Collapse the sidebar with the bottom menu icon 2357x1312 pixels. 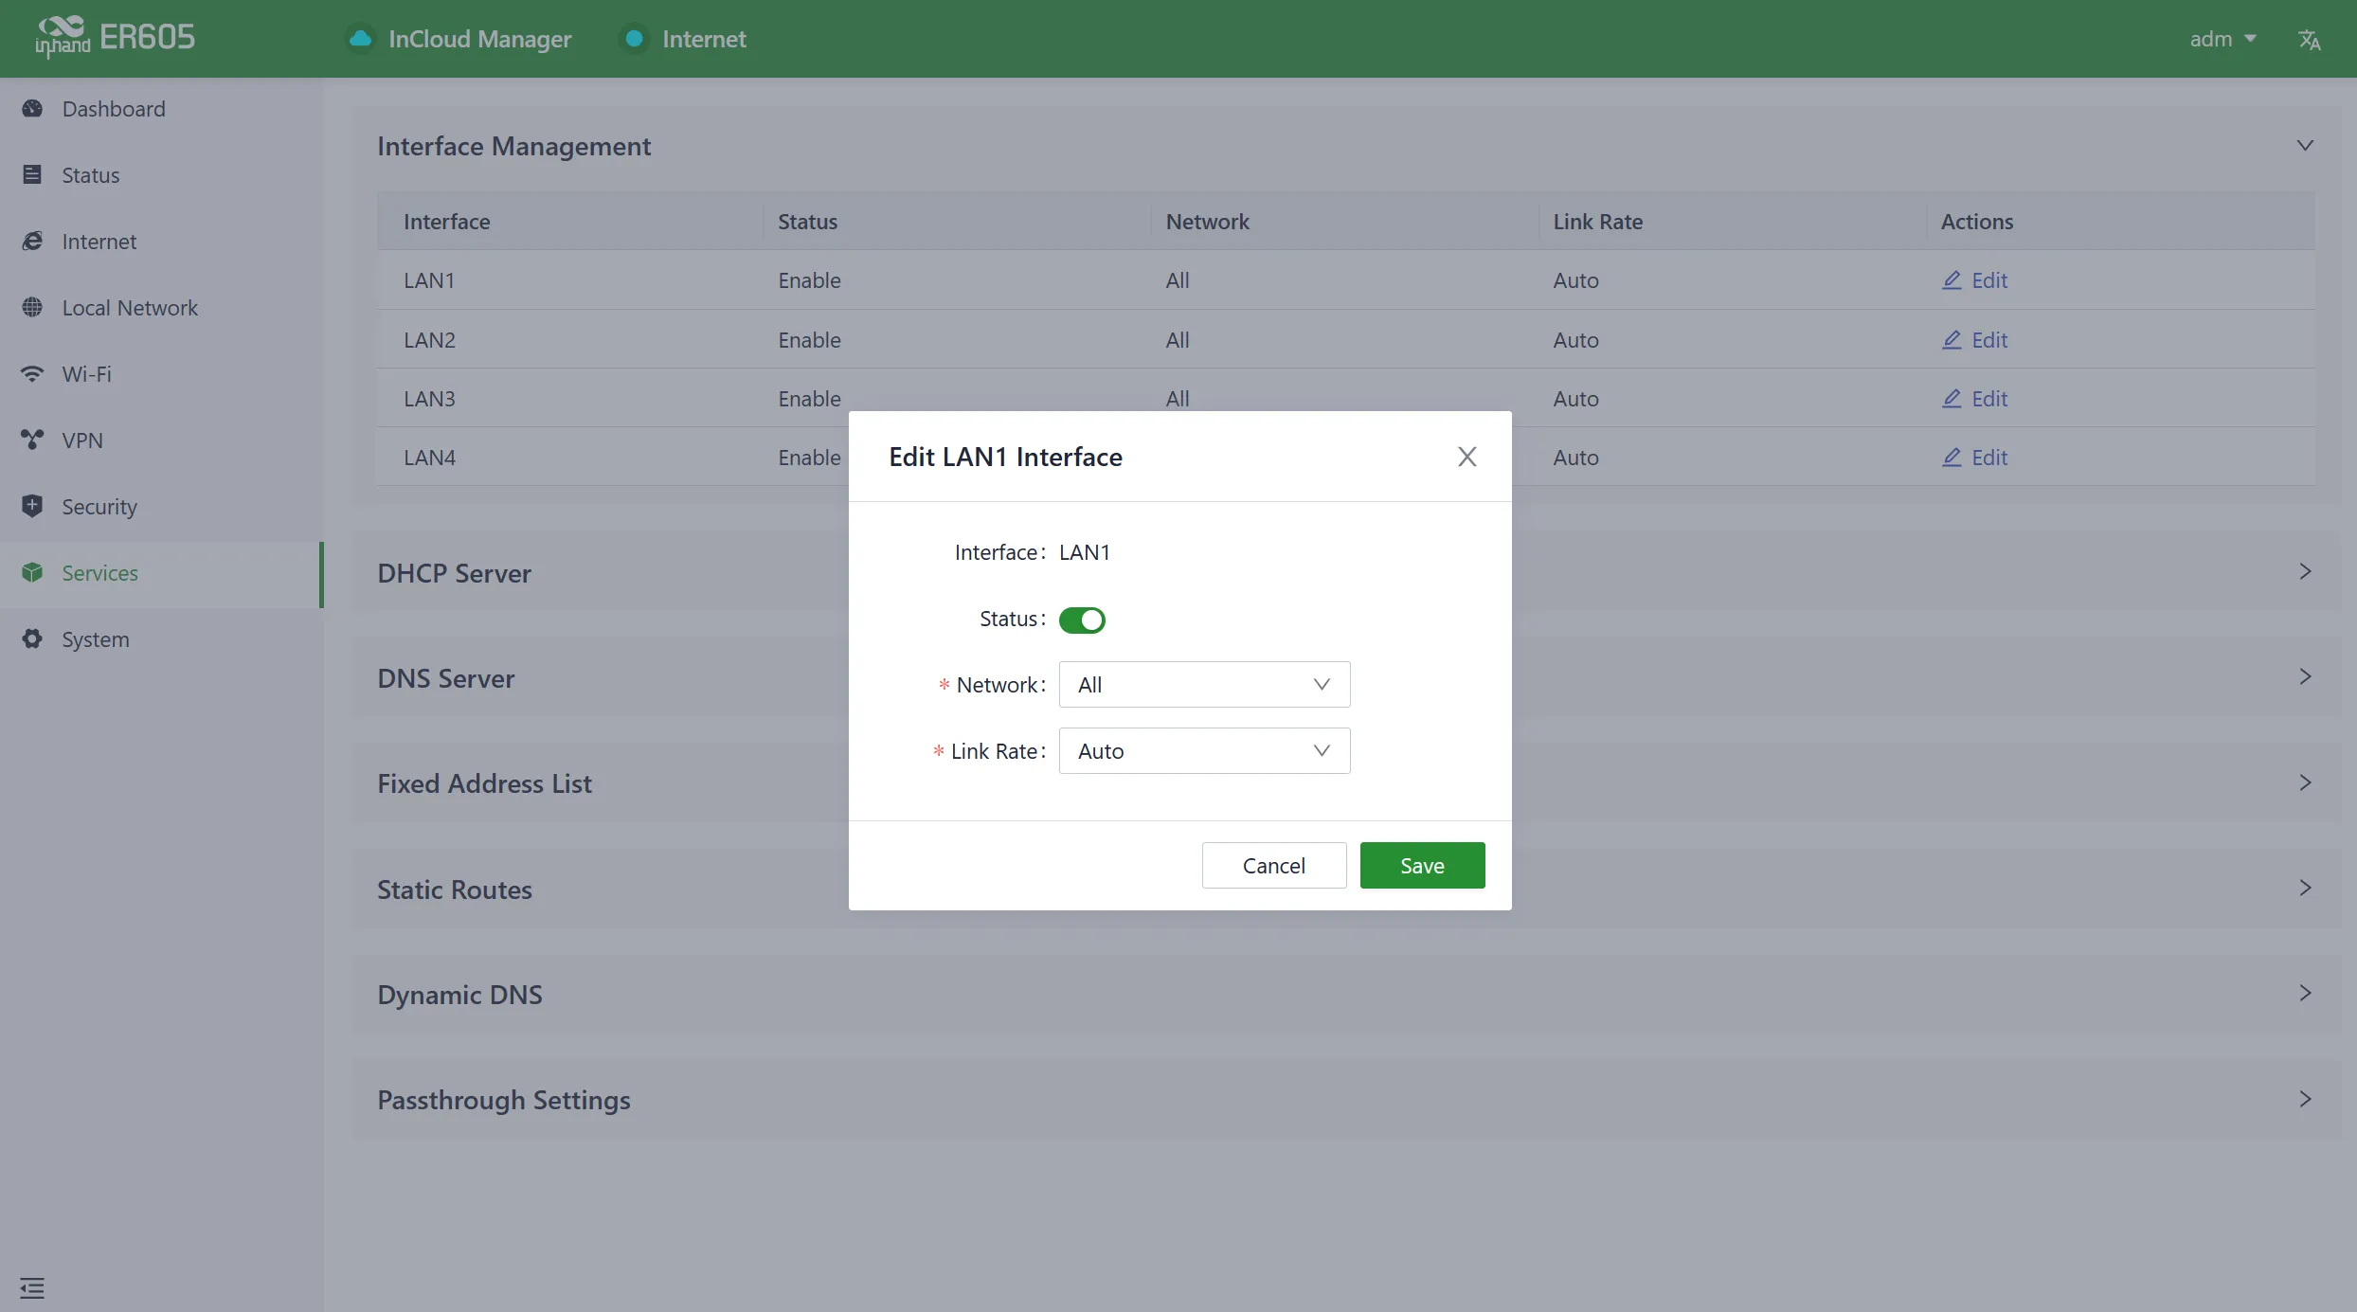(x=32, y=1287)
